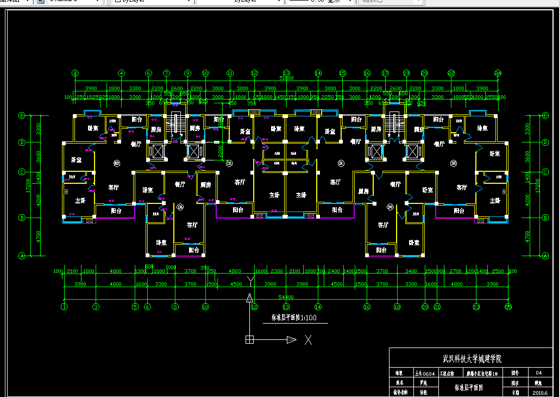Viewport: 559px width, 397px height.
Task: Open the ByLayer linetype dropdown
Action: point(240,2)
